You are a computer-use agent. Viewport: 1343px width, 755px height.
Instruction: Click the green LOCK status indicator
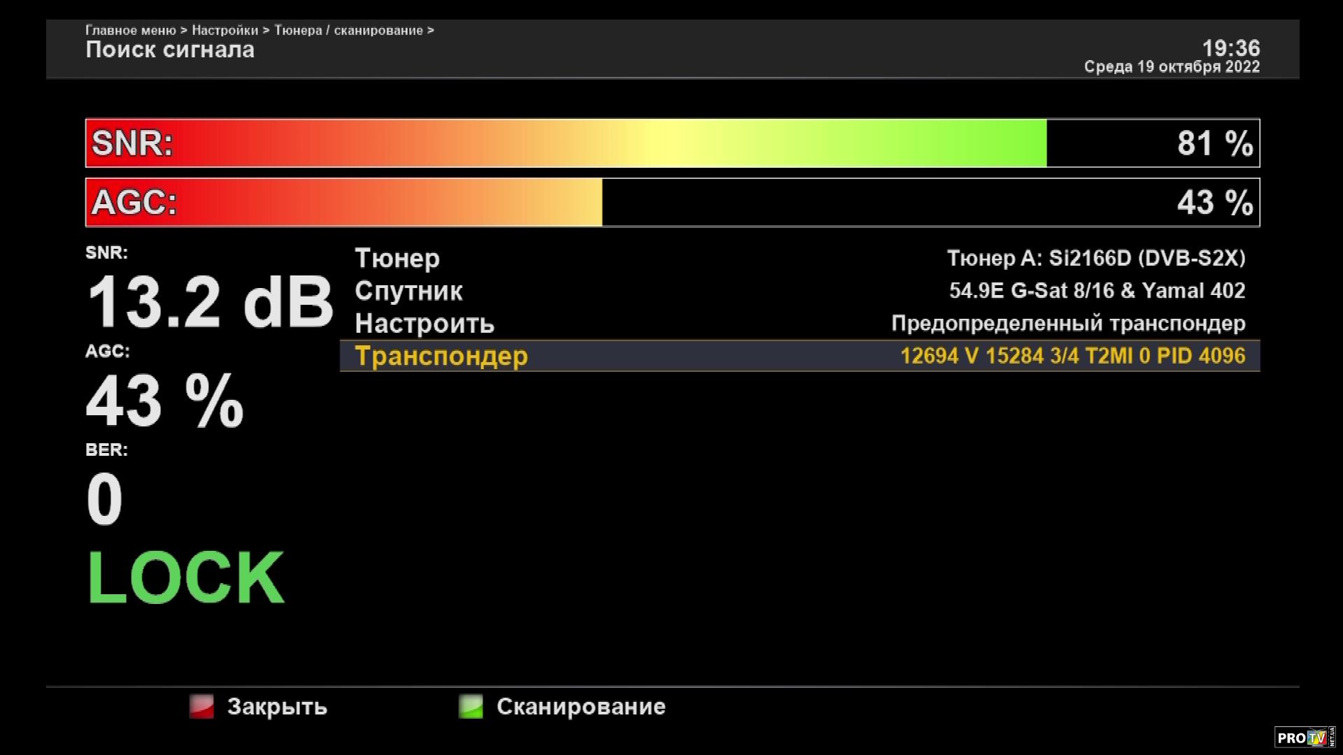185,577
